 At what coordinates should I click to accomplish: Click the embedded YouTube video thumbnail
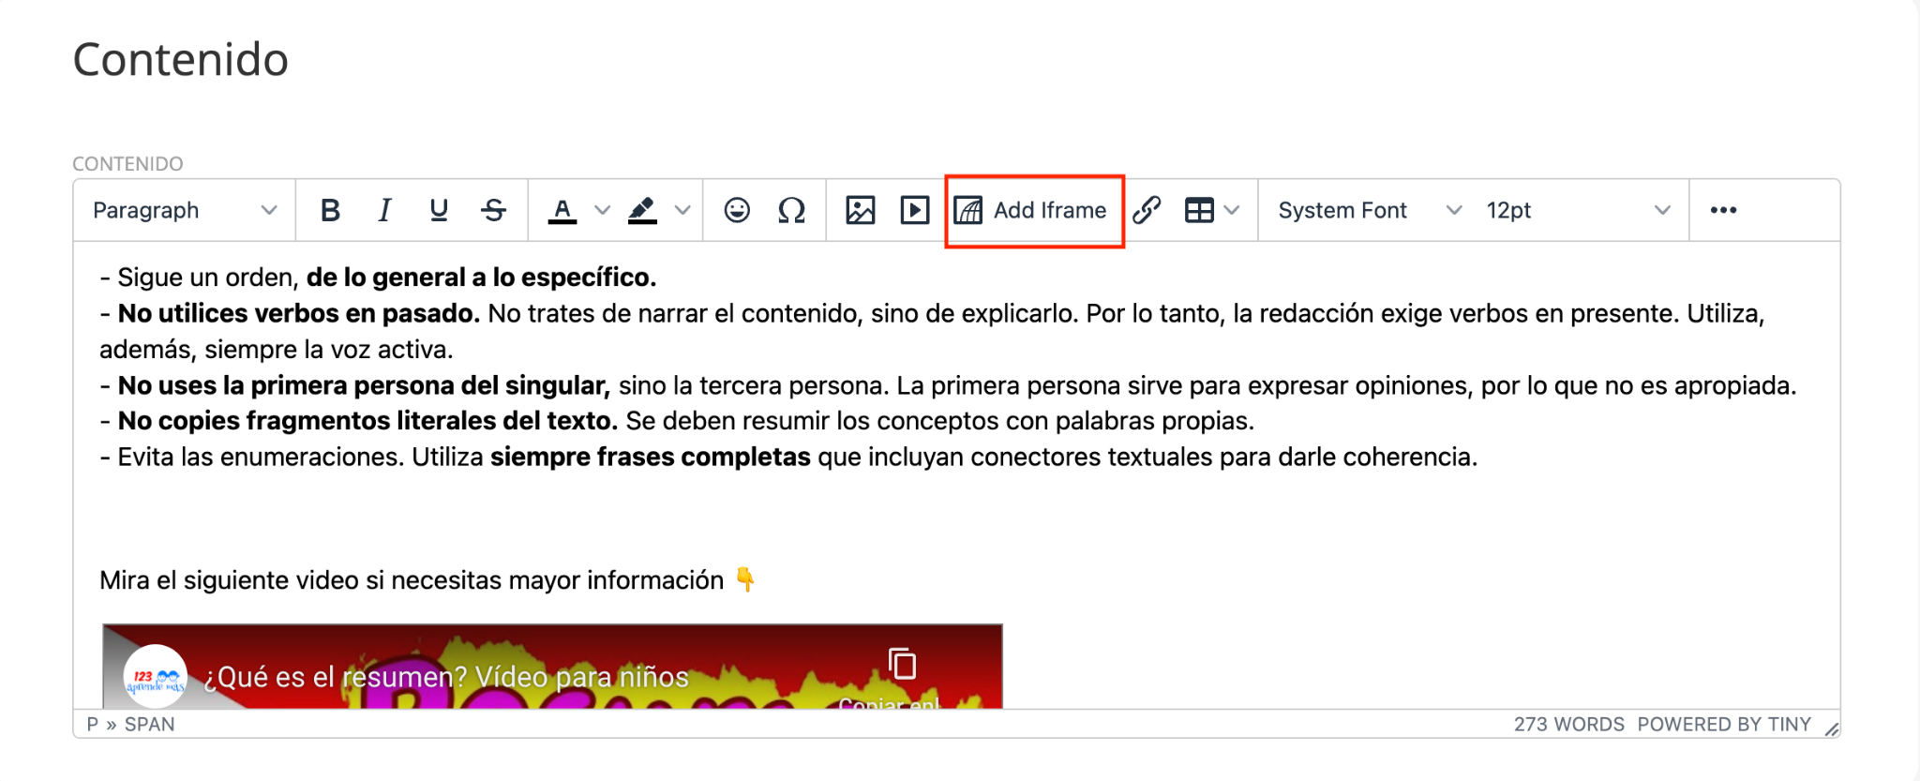tap(552, 667)
